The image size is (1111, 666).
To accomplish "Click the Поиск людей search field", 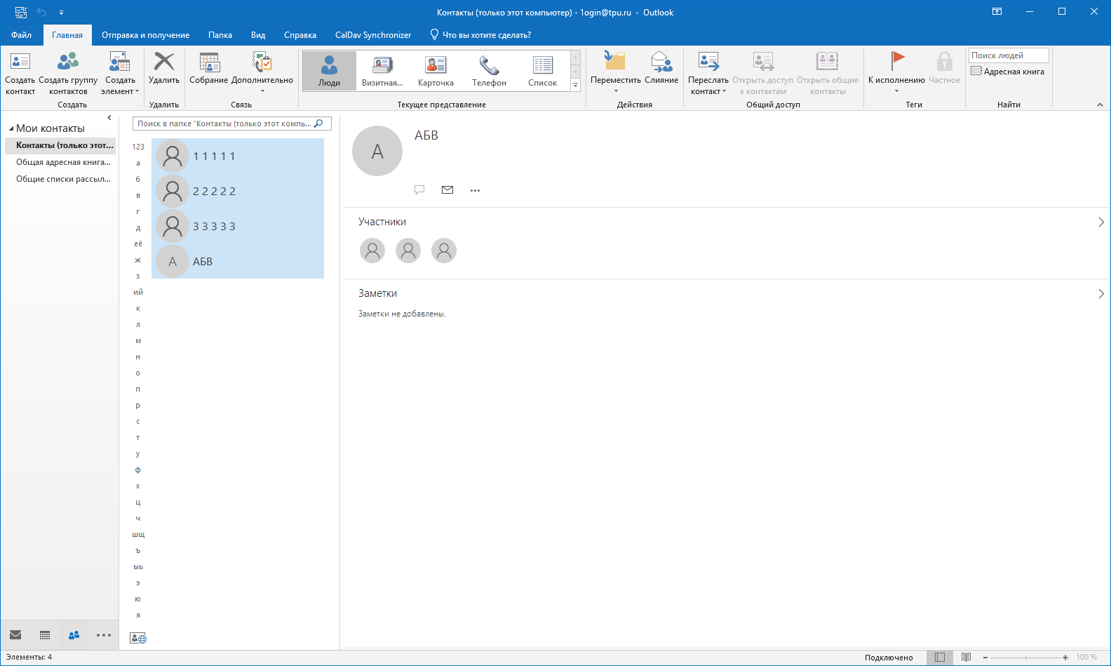I will (1007, 55).
